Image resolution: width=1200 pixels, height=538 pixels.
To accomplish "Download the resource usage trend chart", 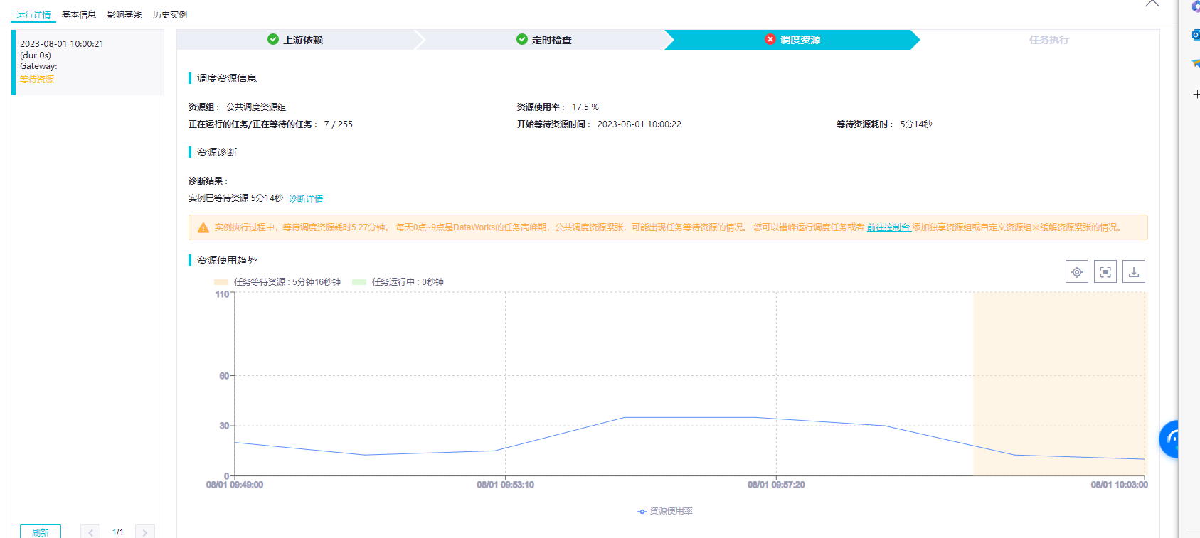I will tap(1134, 271).
